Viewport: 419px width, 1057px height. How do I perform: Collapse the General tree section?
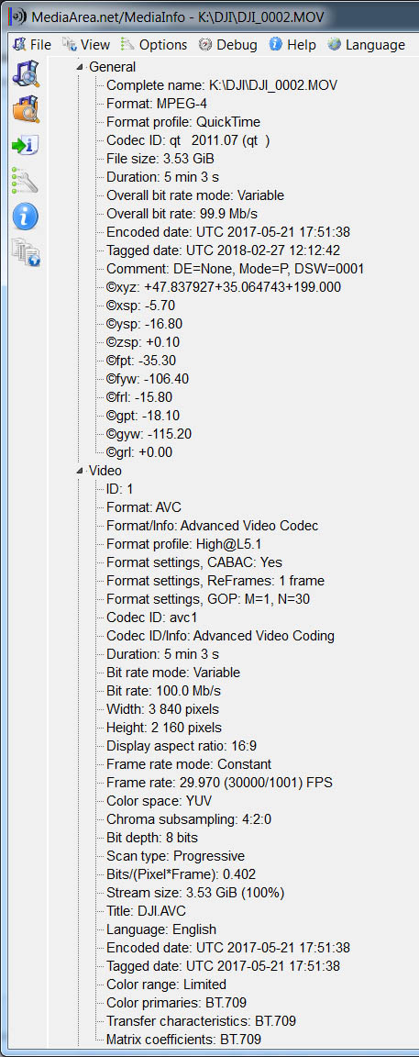coord(82,67)
